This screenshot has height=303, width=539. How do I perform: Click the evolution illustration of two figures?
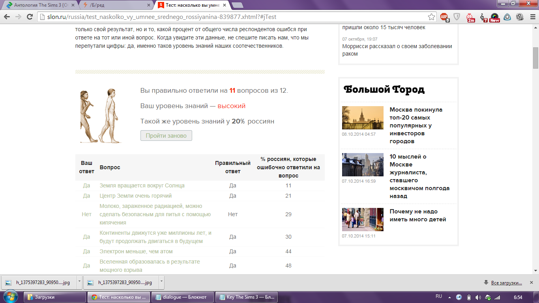101,115
